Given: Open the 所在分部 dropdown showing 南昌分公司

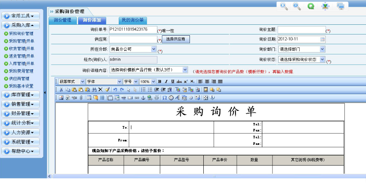Looking at the screenshot, I should pyautogui.click(x=133, y=49).
